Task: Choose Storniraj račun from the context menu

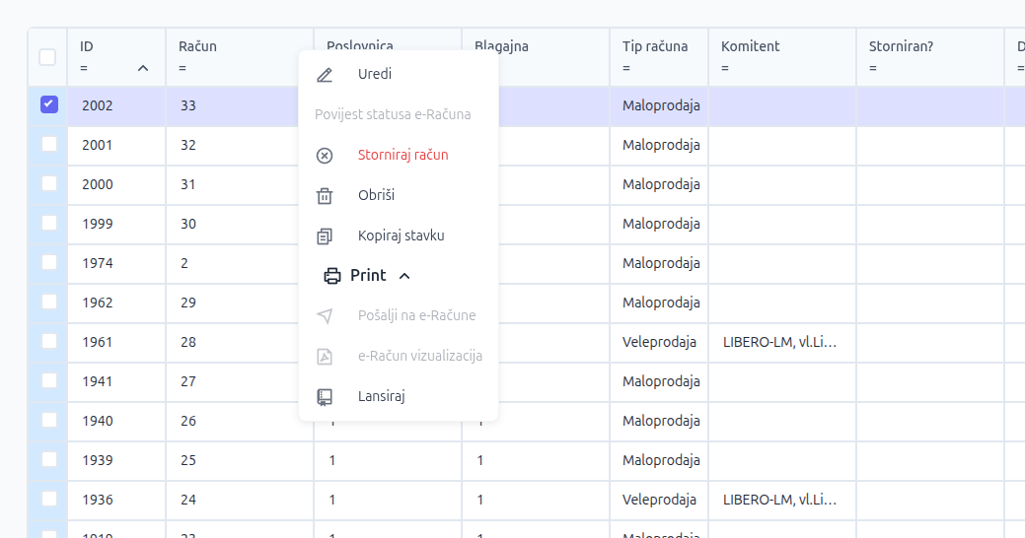Action: 403,156
